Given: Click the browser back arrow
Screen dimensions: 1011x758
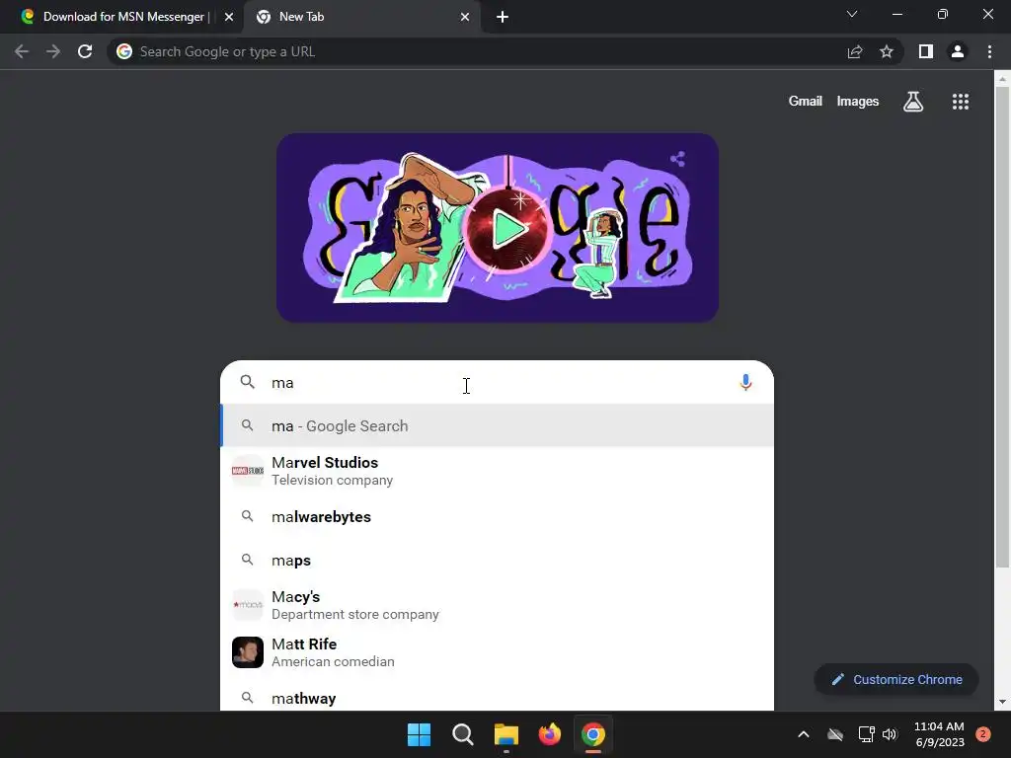Looking at the screenshot, I should [22, 51].
